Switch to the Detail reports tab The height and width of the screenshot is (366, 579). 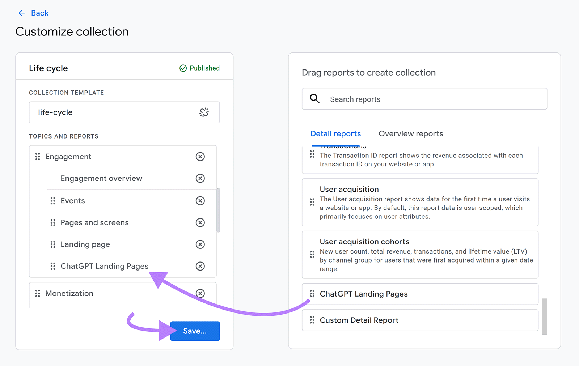coord(335,133)
